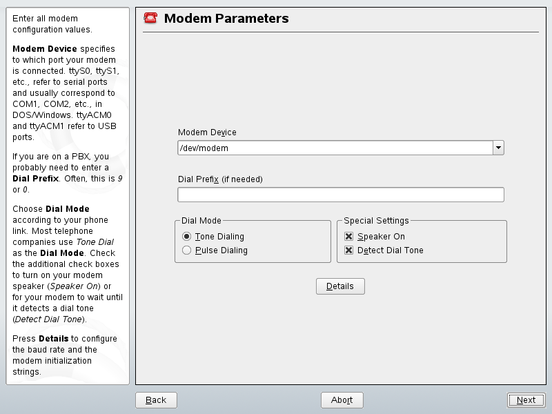
Task: Proceed with the Next button
Action: click(x=526, y=400)
